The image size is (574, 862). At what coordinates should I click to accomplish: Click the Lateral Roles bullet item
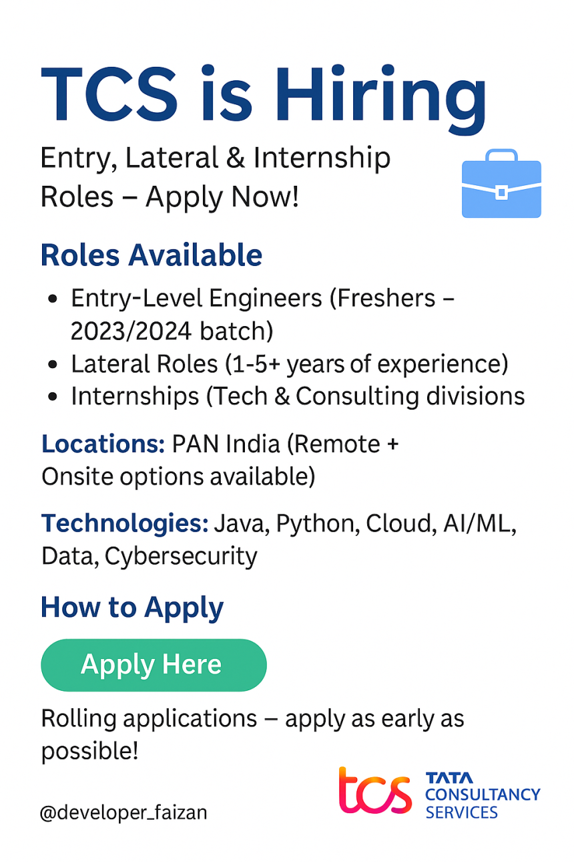click(x=279, y=364)
